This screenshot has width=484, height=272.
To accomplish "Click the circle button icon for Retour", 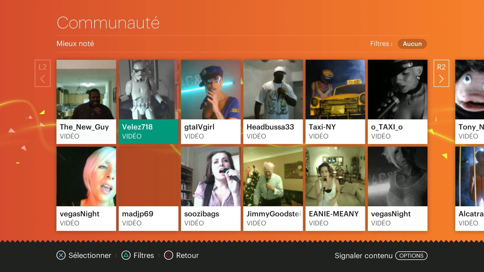I will point(169,255).
